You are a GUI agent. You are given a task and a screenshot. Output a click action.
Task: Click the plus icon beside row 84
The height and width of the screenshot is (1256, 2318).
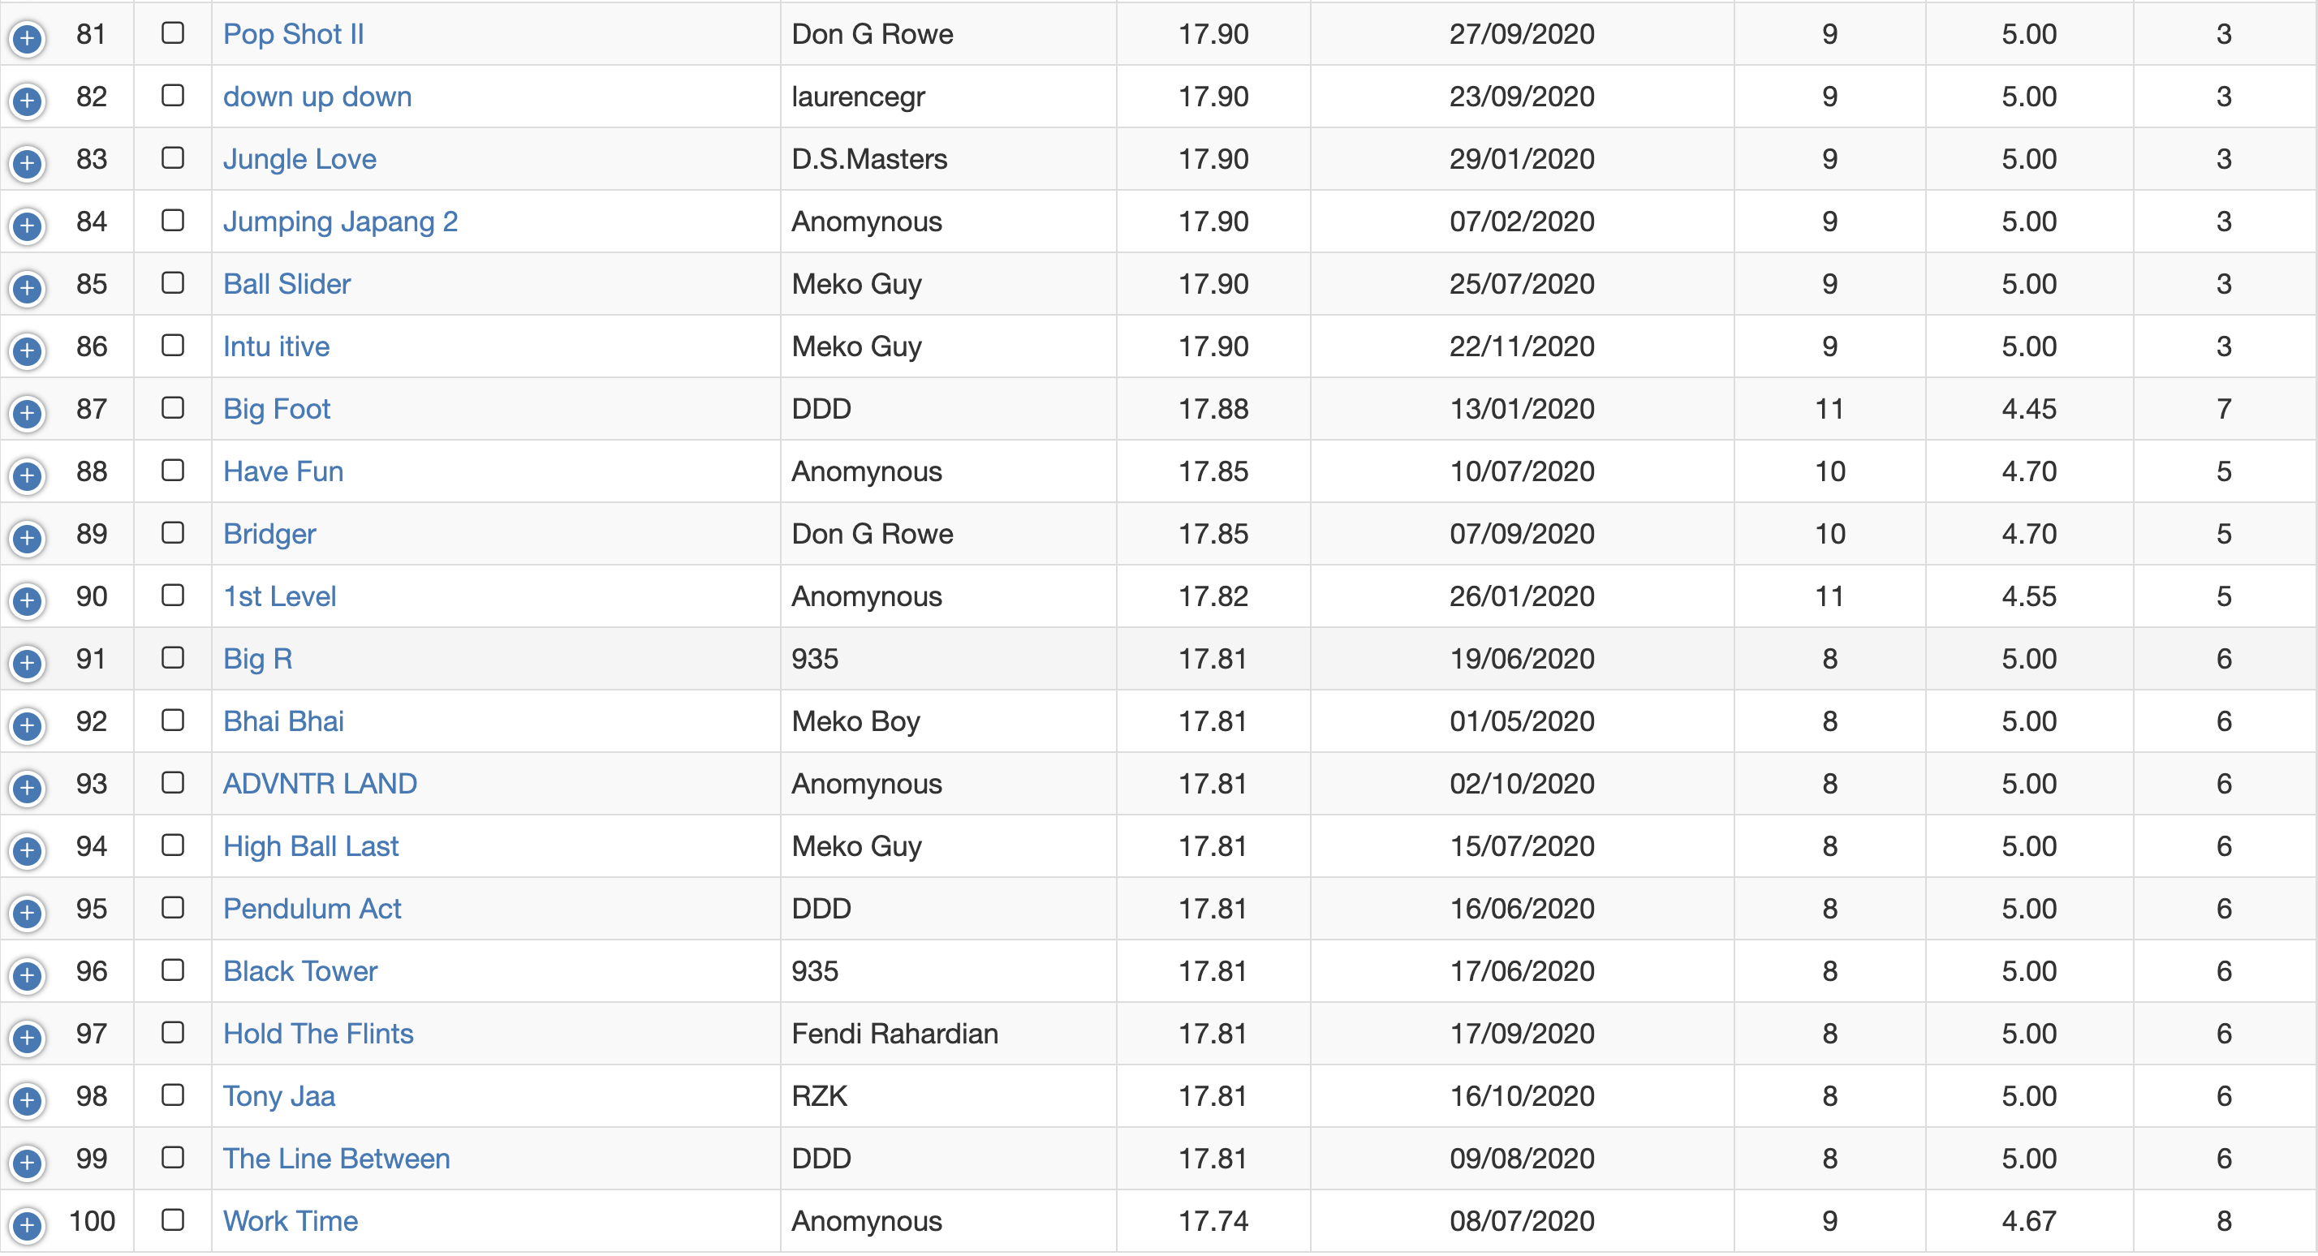[x=27, y=225]
